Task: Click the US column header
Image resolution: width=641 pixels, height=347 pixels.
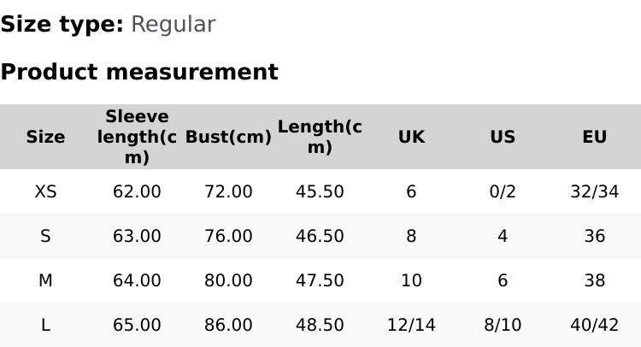Action: point(503,137)
